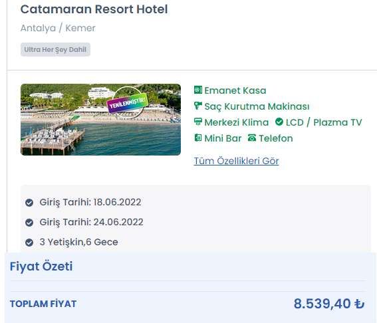Click the Ultra Her Şey Dahil badge
This screenshot has height=323, width=377.
point(55,49)
